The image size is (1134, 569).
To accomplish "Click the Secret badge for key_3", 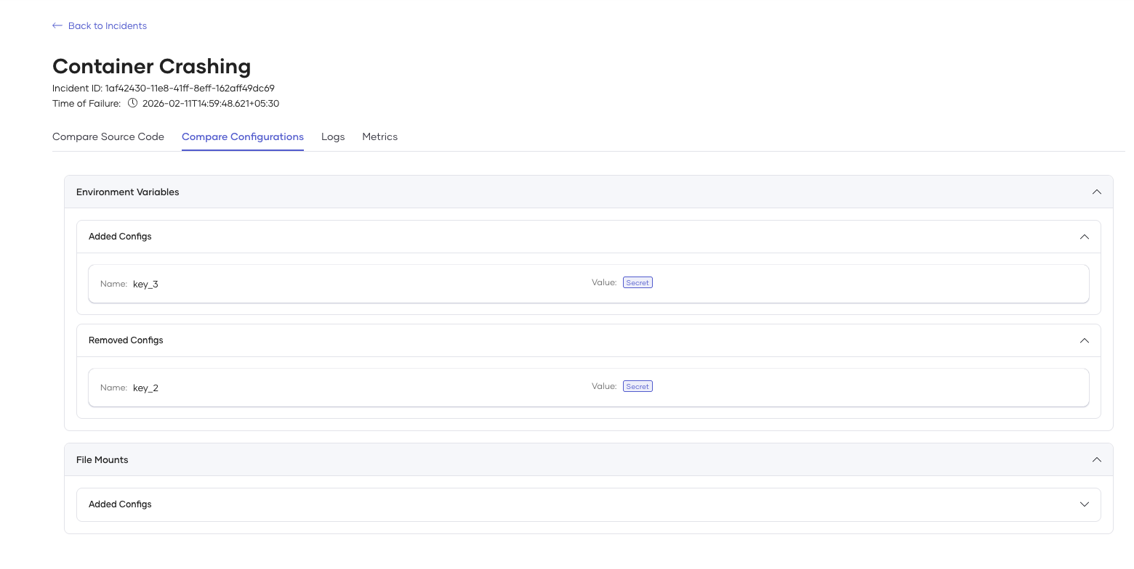I will point(638,283).
